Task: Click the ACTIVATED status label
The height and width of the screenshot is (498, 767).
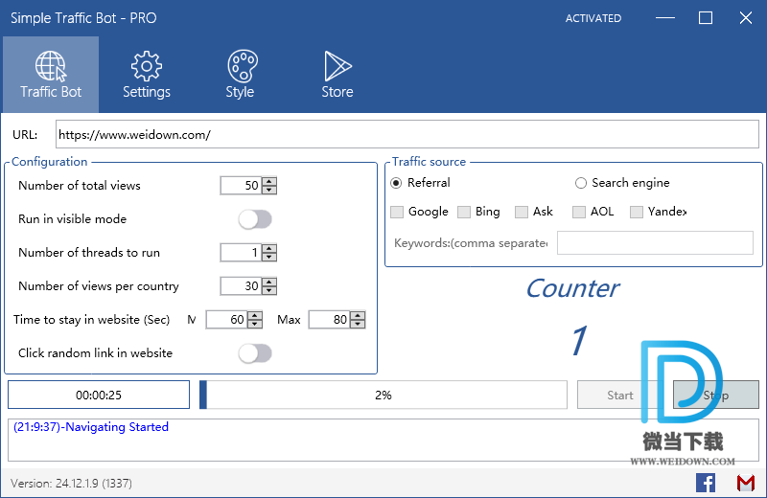Action: coord(593,18)
